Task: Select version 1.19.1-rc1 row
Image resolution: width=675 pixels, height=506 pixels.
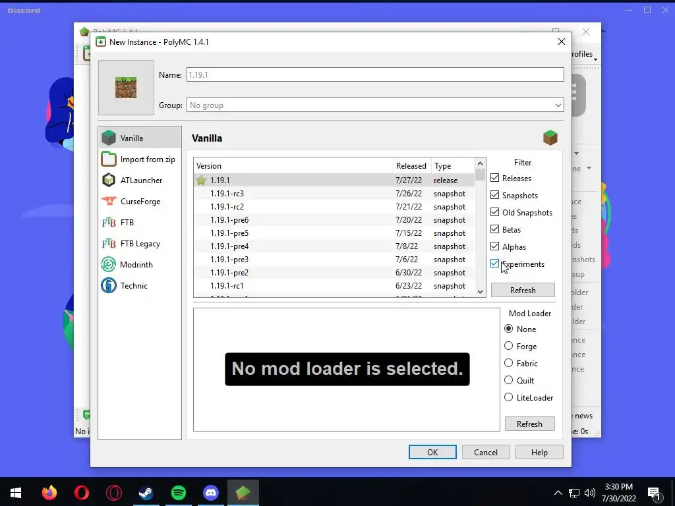Action: point(334,286)
